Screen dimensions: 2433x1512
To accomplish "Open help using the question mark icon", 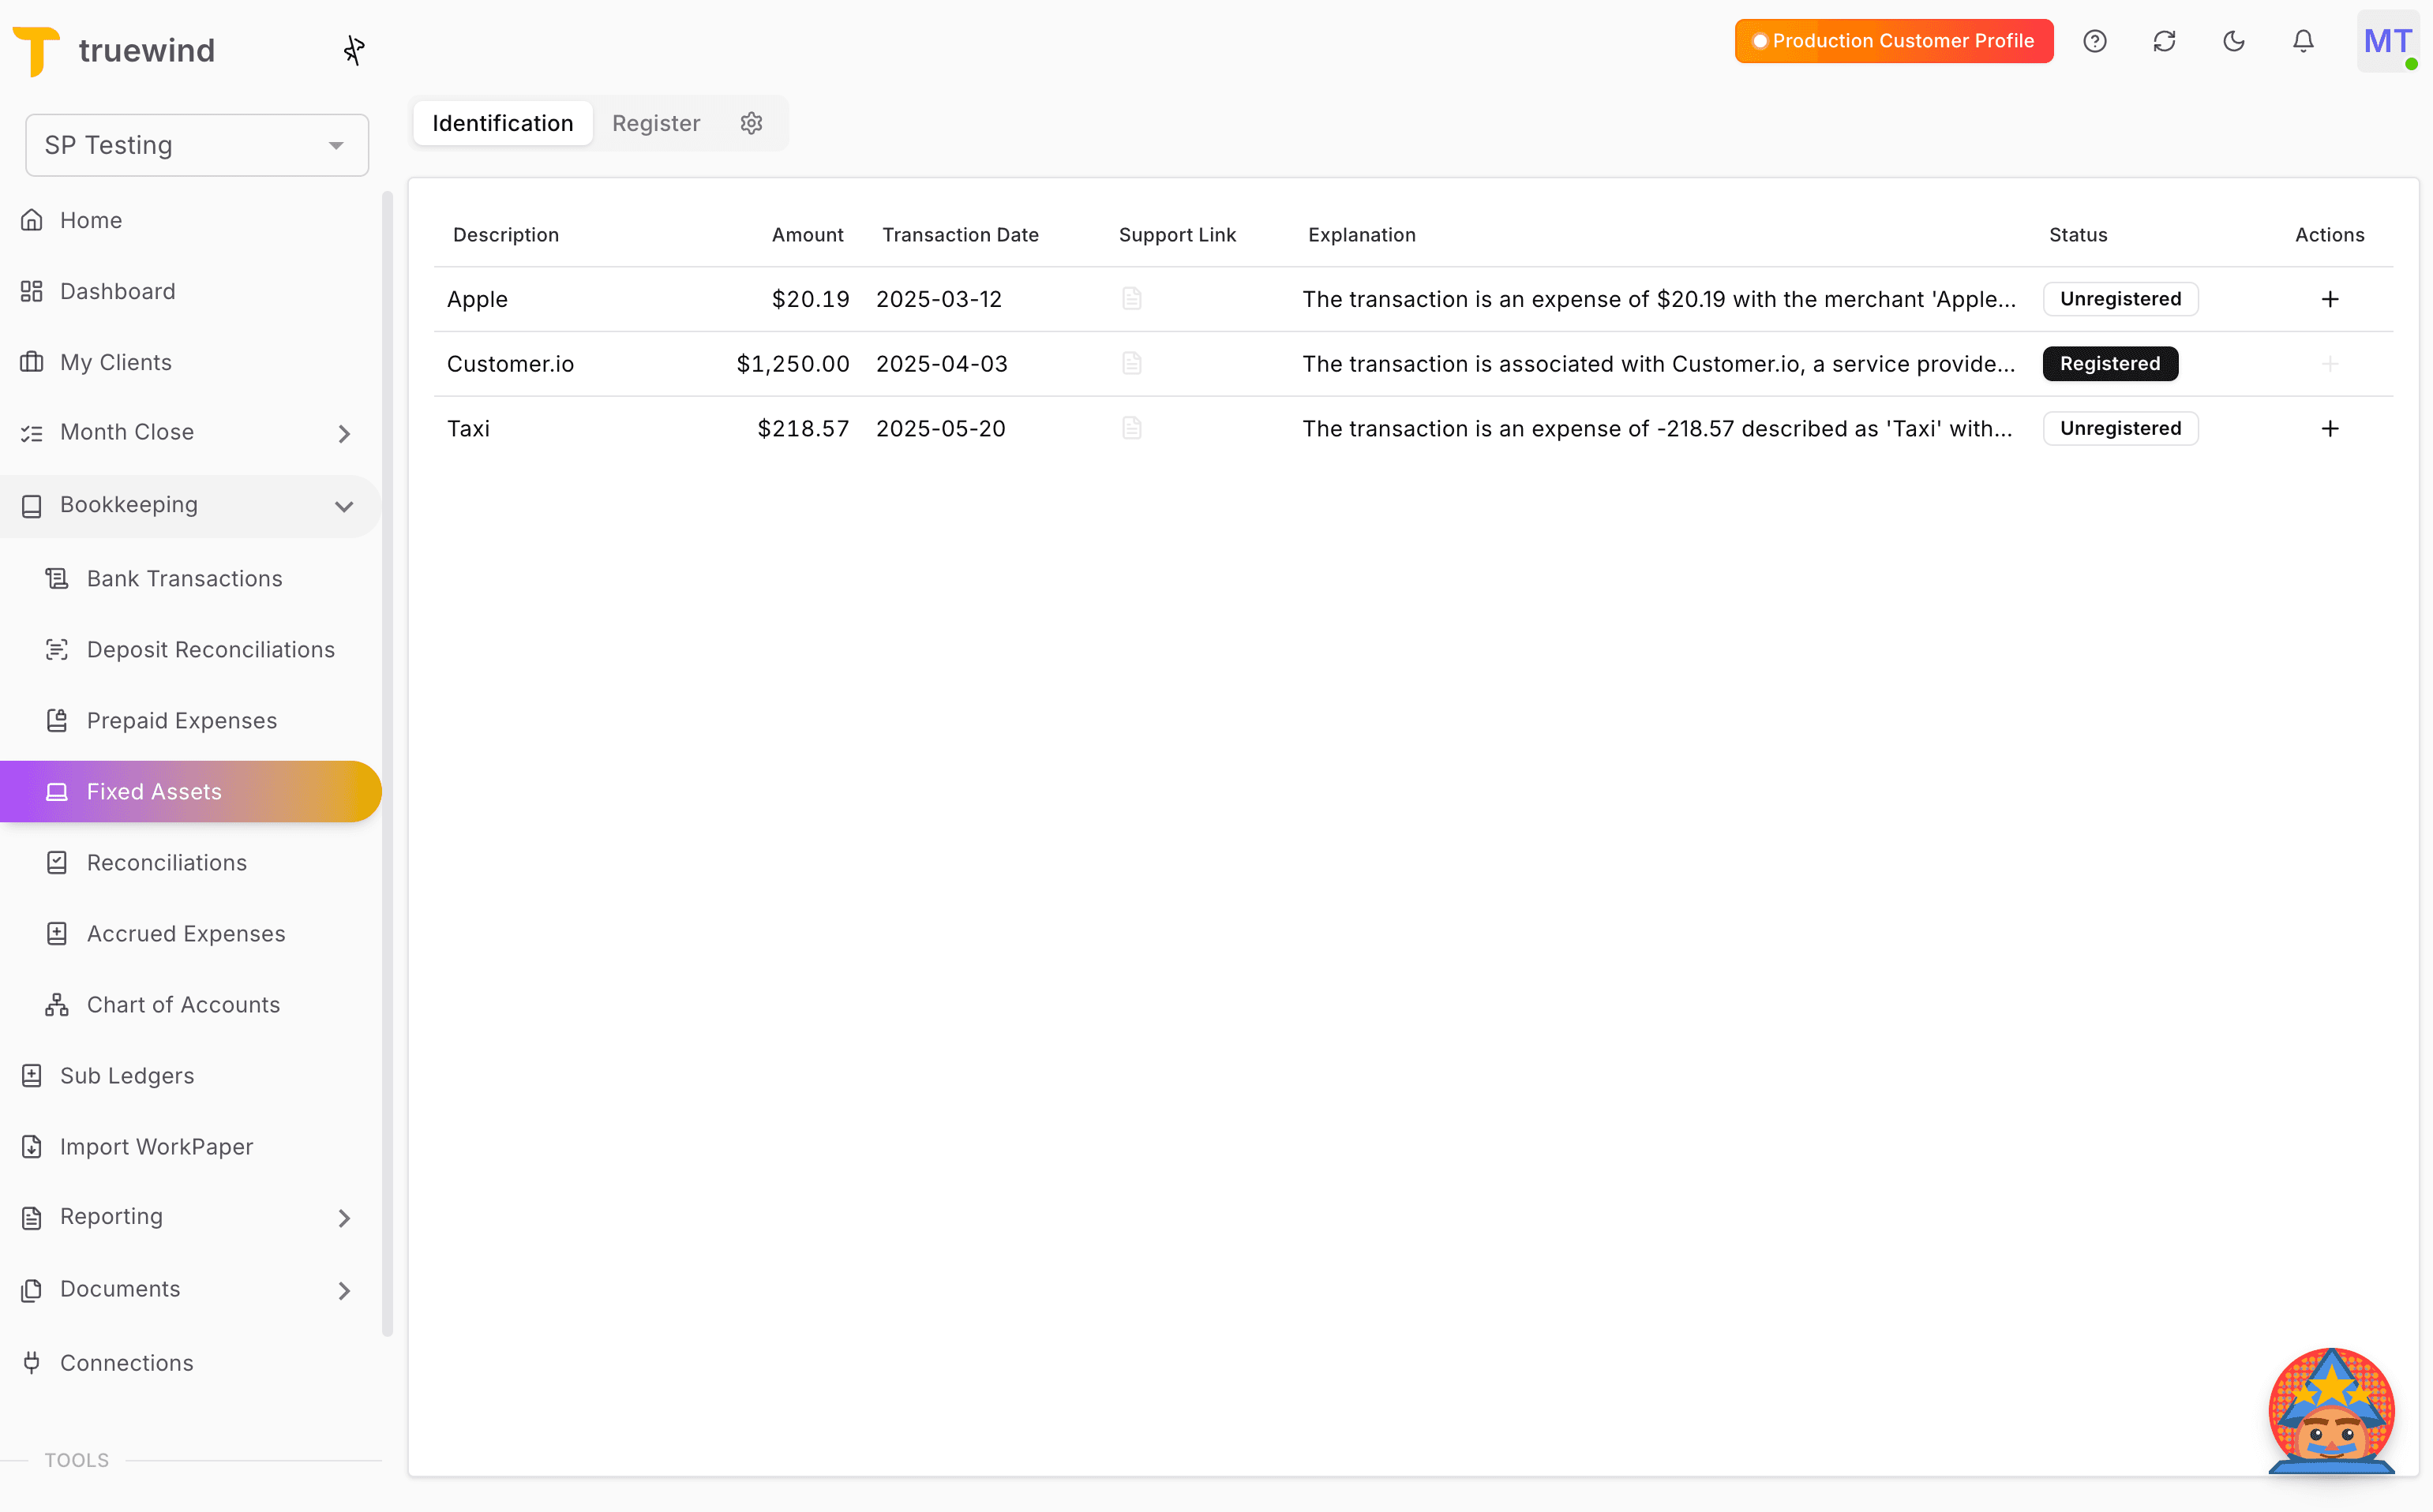I will (x=2095, y=41).
